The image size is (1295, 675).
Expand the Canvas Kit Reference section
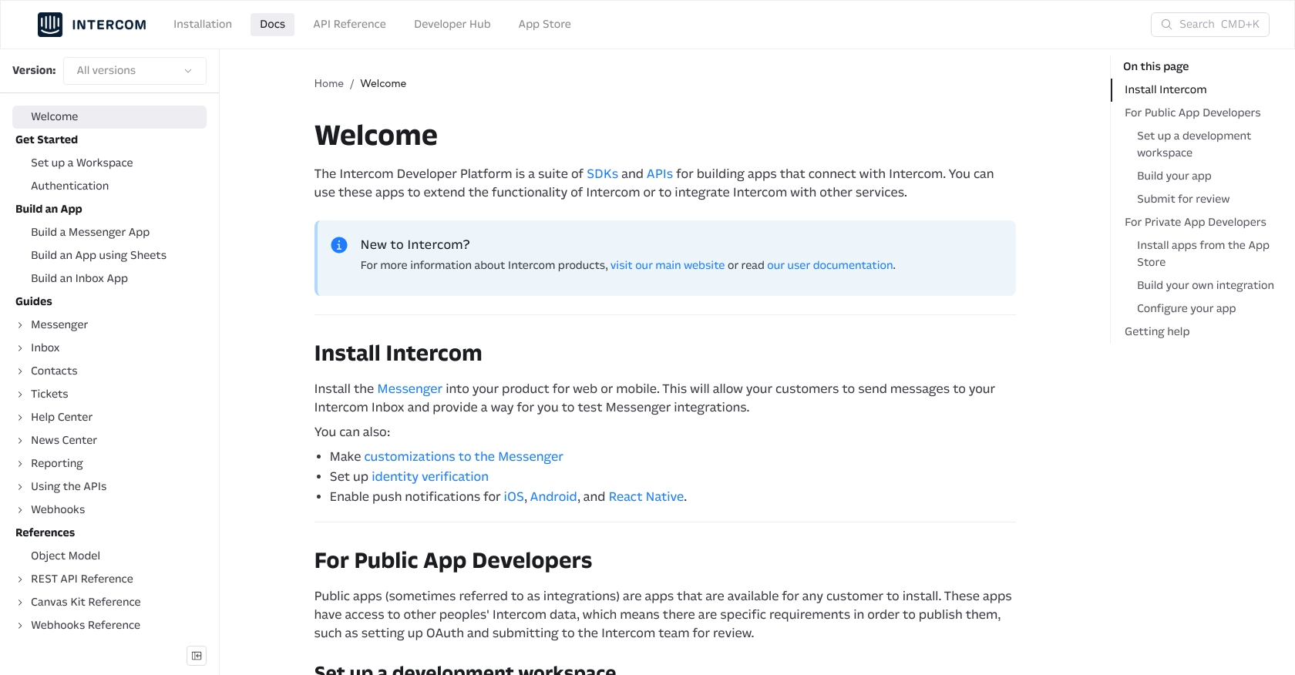pyautogui.click(x=20, y=603)
